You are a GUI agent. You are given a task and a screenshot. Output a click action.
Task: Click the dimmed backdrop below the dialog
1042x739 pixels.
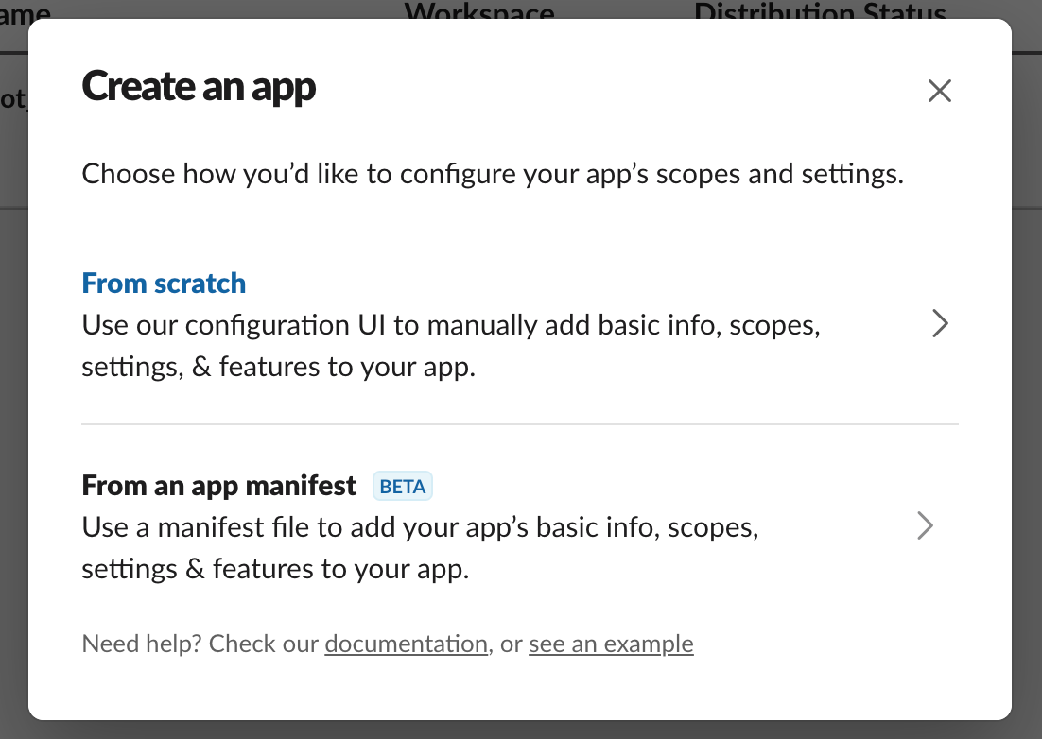point(520,730)
